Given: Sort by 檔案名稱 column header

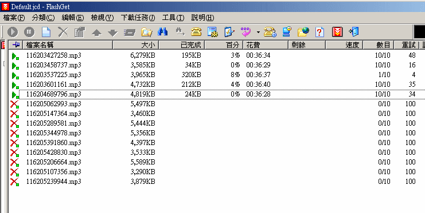Looking at the screenshot, I should coord(68,45).
